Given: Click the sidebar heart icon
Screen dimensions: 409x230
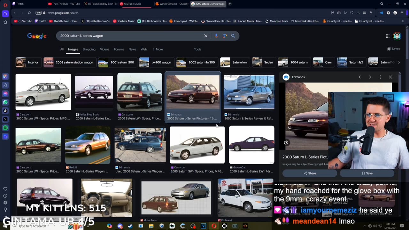Looking at the screenshot, I should pos(5,189).
